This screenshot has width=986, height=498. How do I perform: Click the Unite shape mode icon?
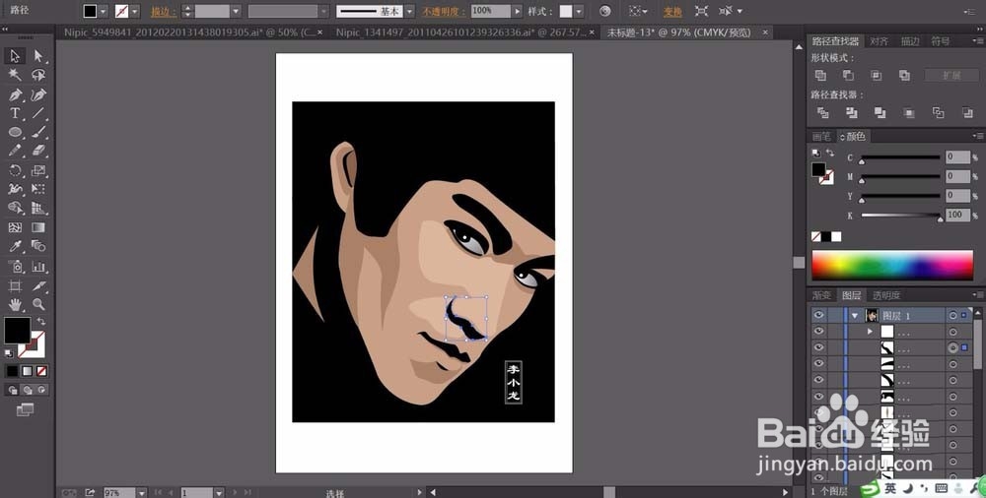pos(820,76)
